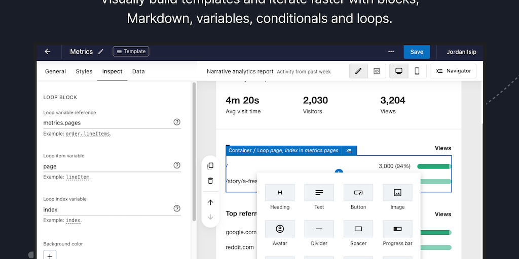
Task: Show help for Loop variable reference
Action: (177, 122)
